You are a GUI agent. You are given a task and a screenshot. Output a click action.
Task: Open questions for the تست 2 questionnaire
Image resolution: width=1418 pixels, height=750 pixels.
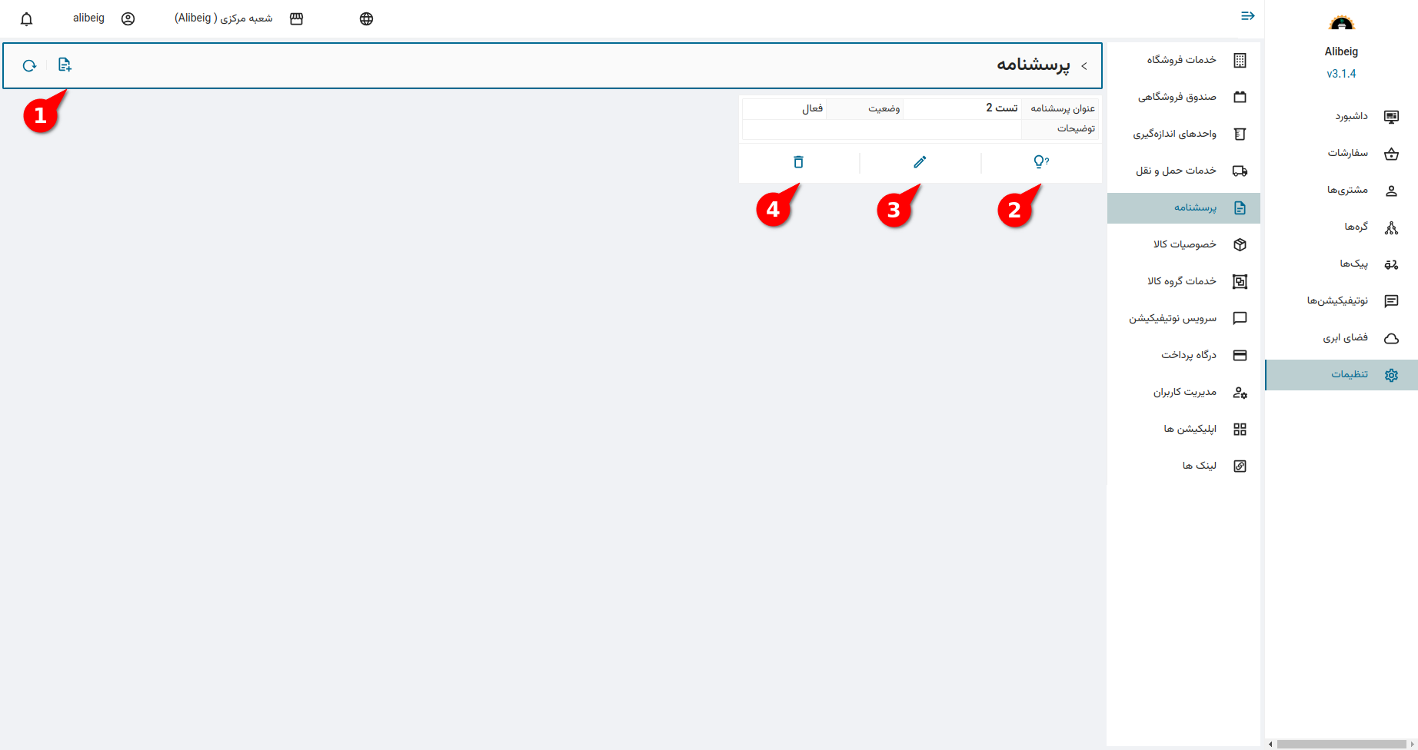1041,162
